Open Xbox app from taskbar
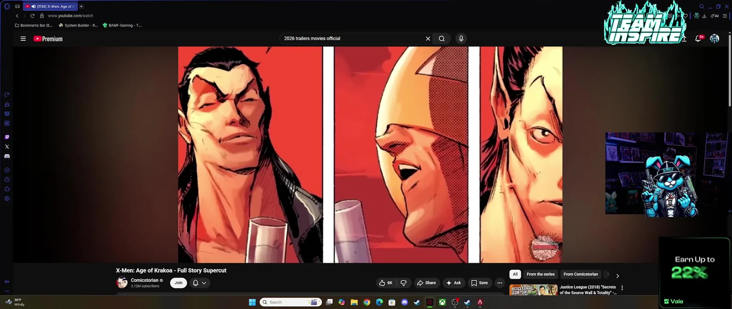 (442, 302)
